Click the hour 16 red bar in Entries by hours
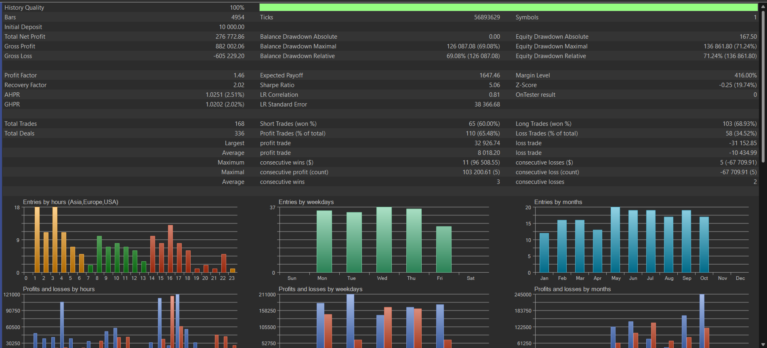The width and height of the screenshot is (767, 348). [x=170, y=249]
